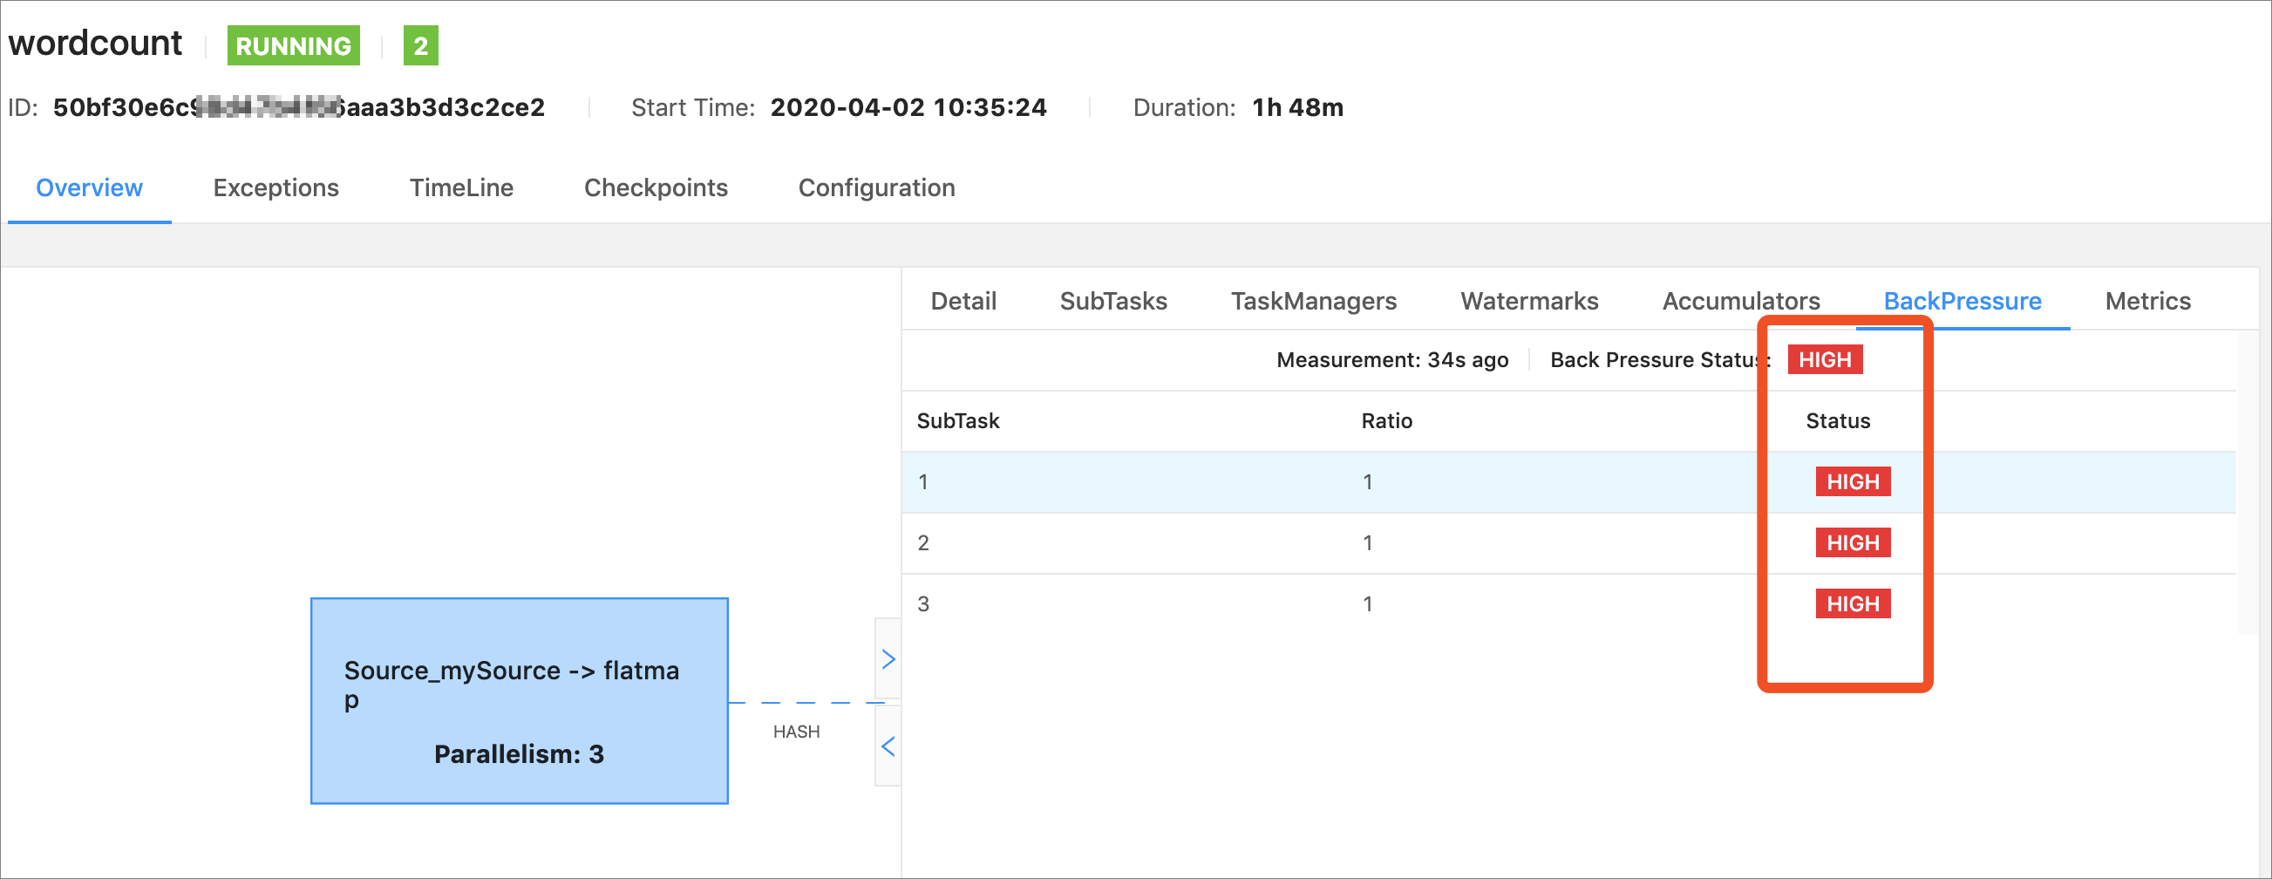The width and height of the screenshot is (2272, 879).
Task: Collapse the detail panel with left chevron
Action: pos(888,746)
